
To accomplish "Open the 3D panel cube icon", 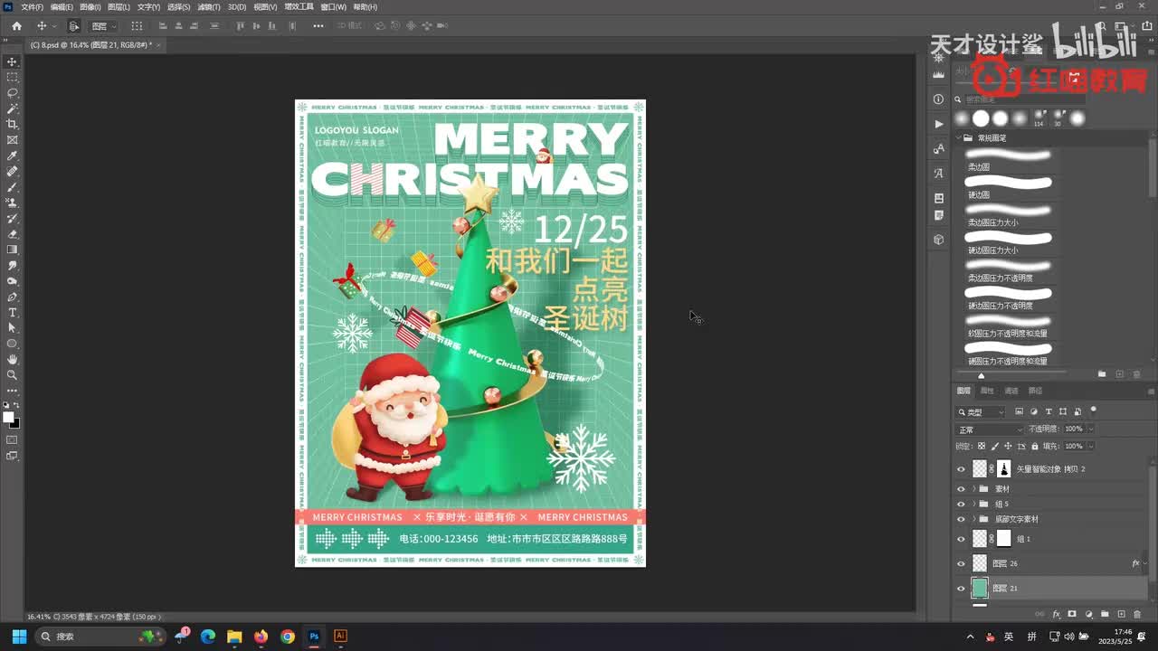I will click(x=938, y=240).
